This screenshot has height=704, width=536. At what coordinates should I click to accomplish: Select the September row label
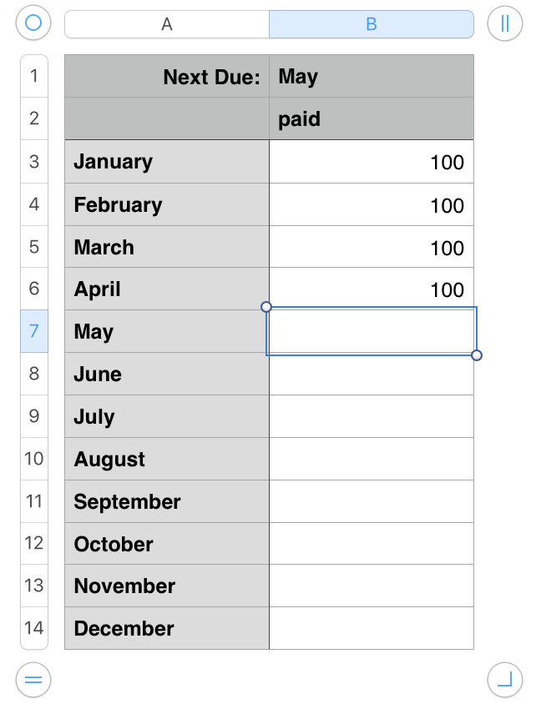(x=167, y=501)
